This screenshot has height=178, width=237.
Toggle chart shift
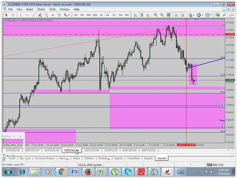tap(183, 15)
